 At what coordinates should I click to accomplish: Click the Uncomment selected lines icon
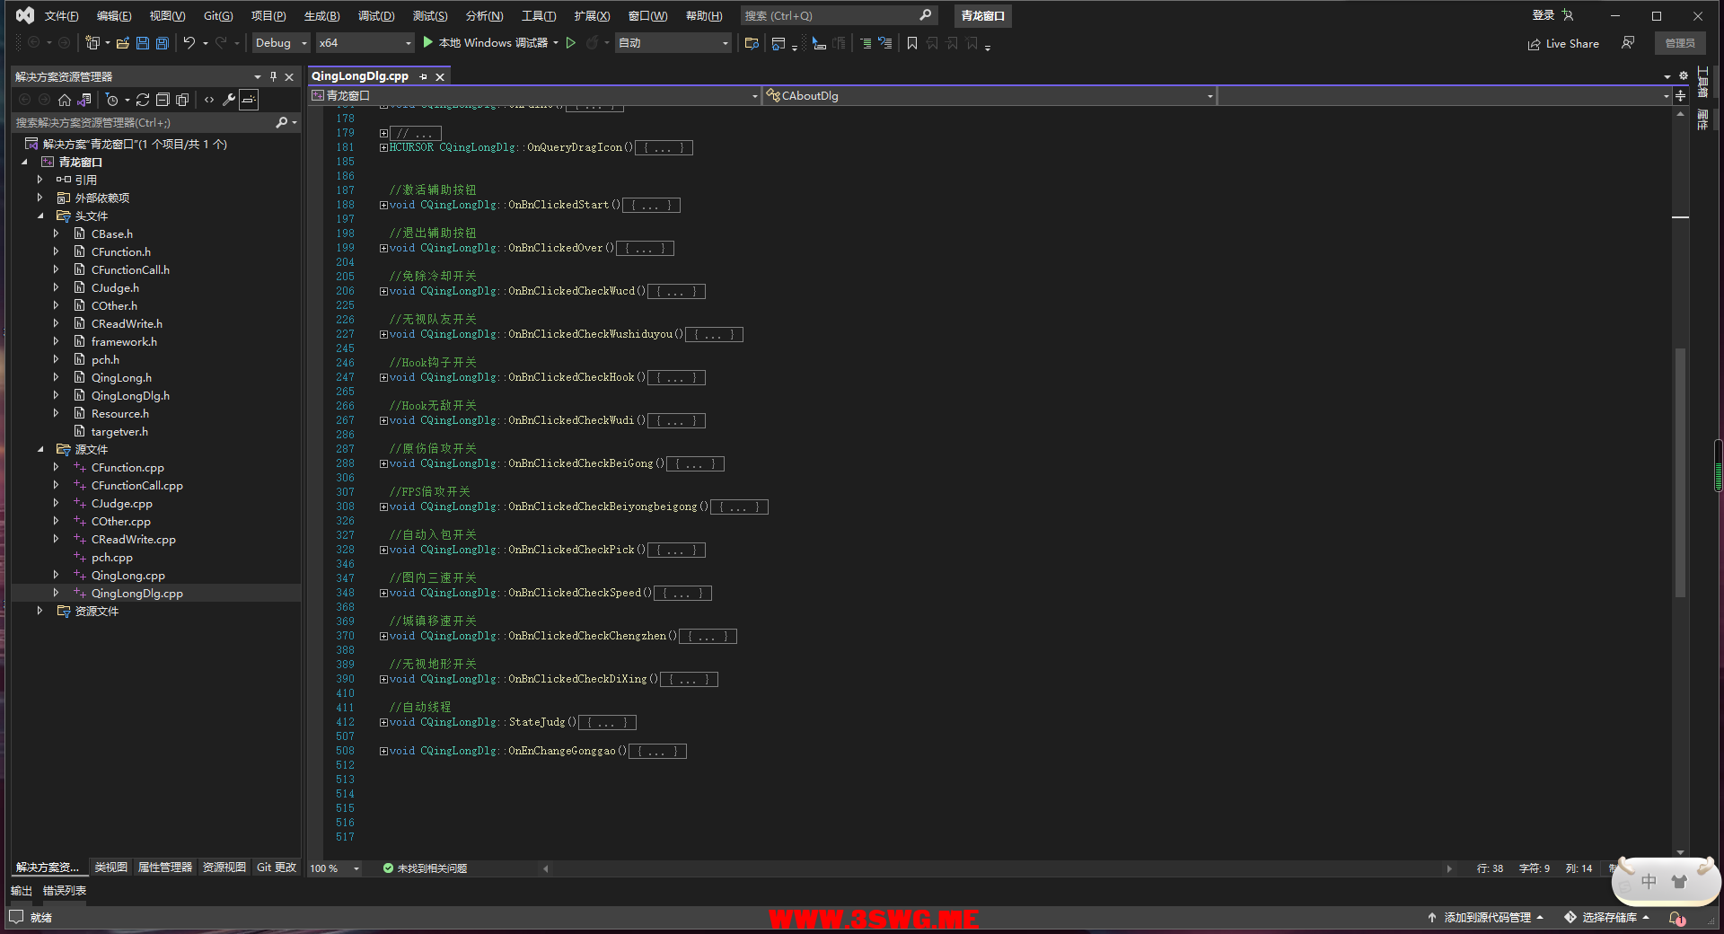[x=885, y=42]
